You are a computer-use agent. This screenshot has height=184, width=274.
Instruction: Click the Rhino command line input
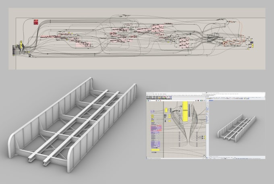(236, 96)
